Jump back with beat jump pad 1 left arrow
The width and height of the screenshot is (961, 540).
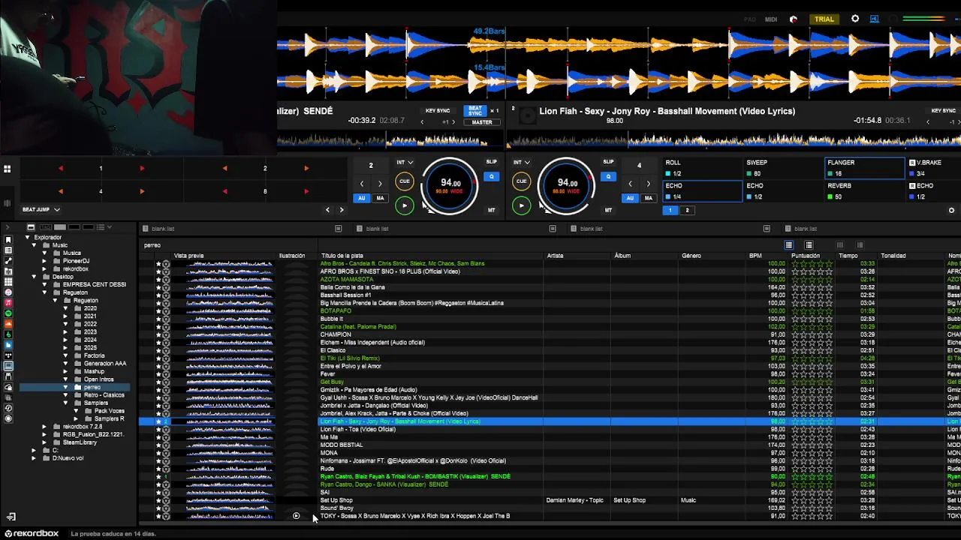pyautogui.click(x=61, y=169)
